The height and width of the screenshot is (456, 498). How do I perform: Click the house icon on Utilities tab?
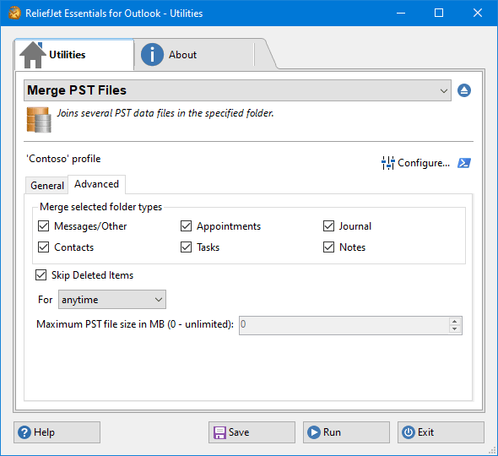pos(32,55)
